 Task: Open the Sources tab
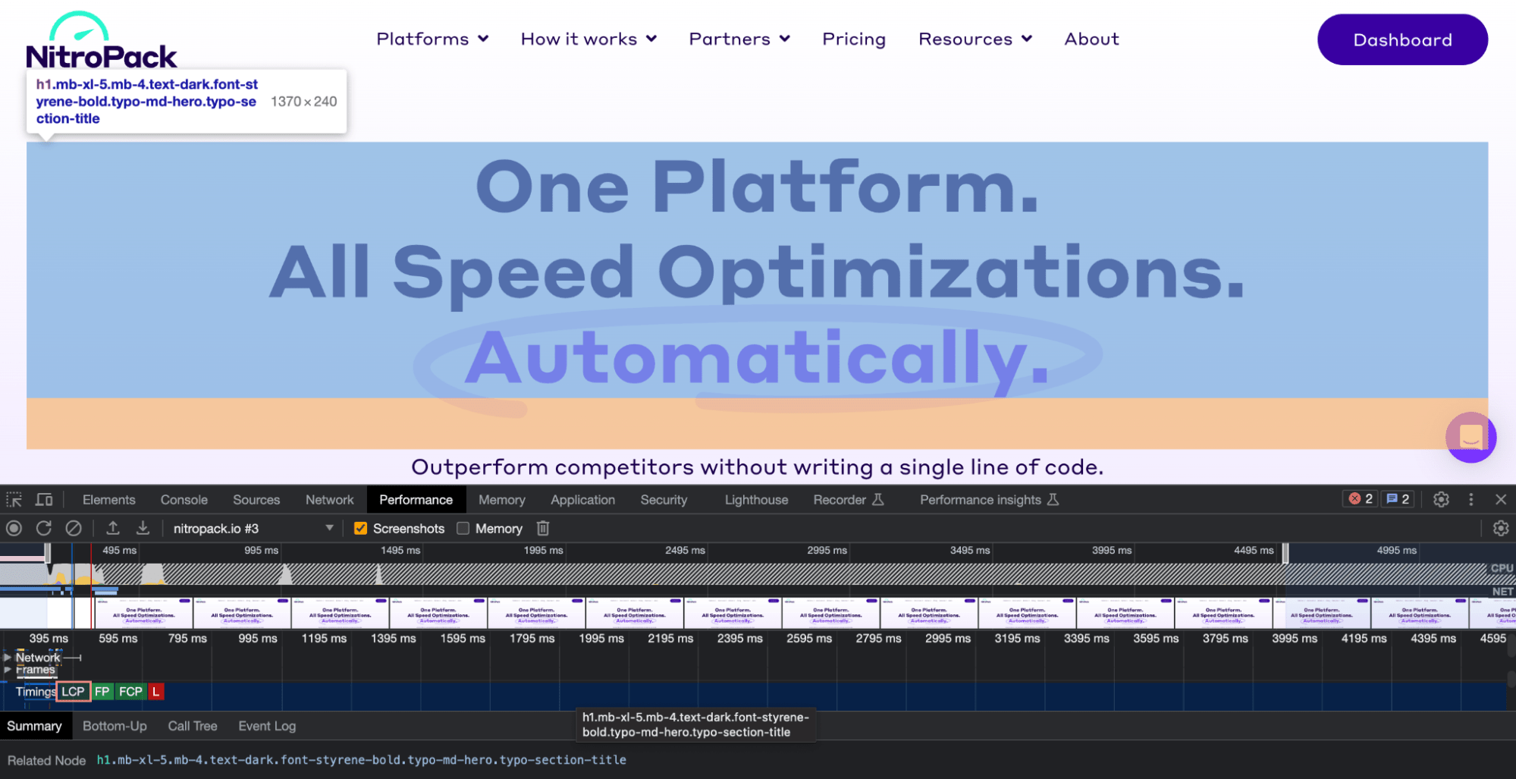coord(256,499)
